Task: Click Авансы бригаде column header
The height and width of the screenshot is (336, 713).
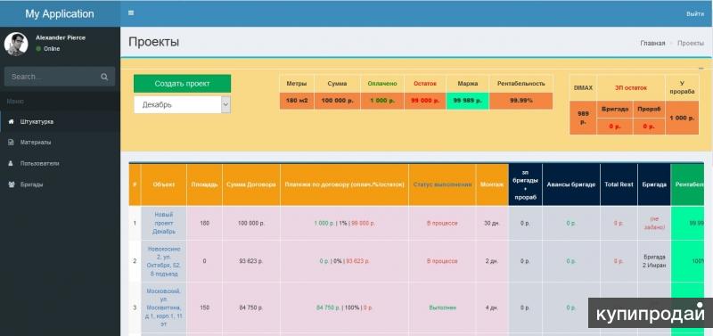Action: 570,184
